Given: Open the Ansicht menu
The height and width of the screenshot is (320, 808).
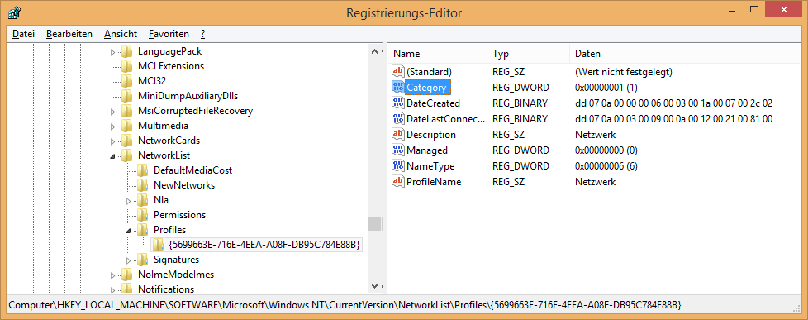Looking at the screenshot, I should [x=121, y=34].
